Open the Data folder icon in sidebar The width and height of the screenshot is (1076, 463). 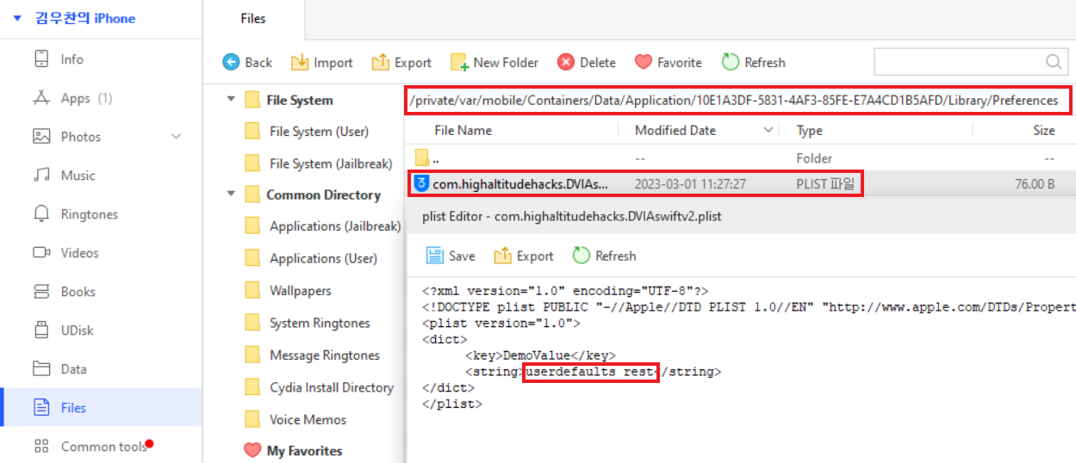[41, 369]
